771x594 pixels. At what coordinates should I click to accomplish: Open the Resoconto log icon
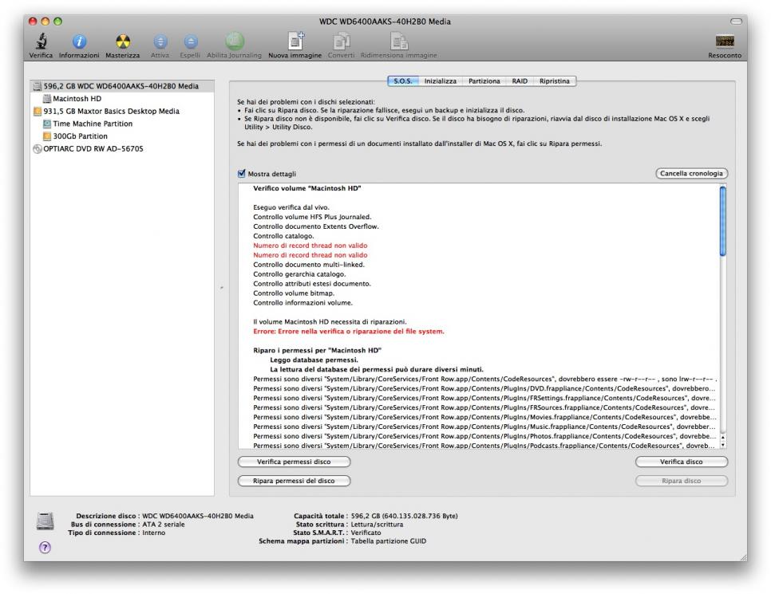click(x=725, y=41)
